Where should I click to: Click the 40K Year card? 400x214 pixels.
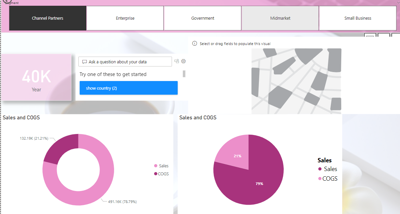tap(36, 77)
